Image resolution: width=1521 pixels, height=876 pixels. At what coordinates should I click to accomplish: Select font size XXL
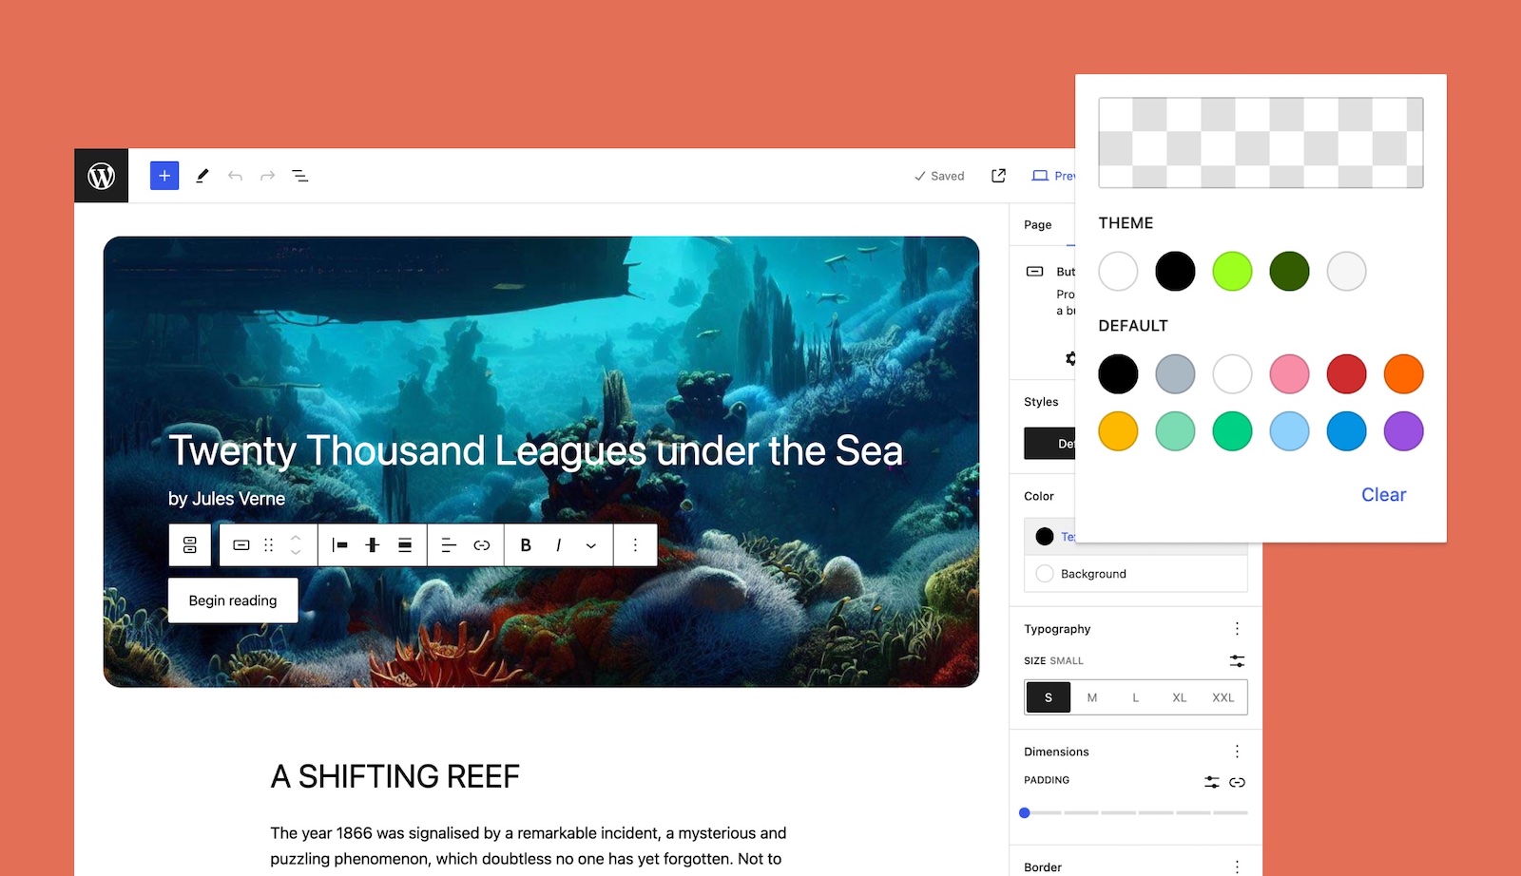(x=1223, y=697)
